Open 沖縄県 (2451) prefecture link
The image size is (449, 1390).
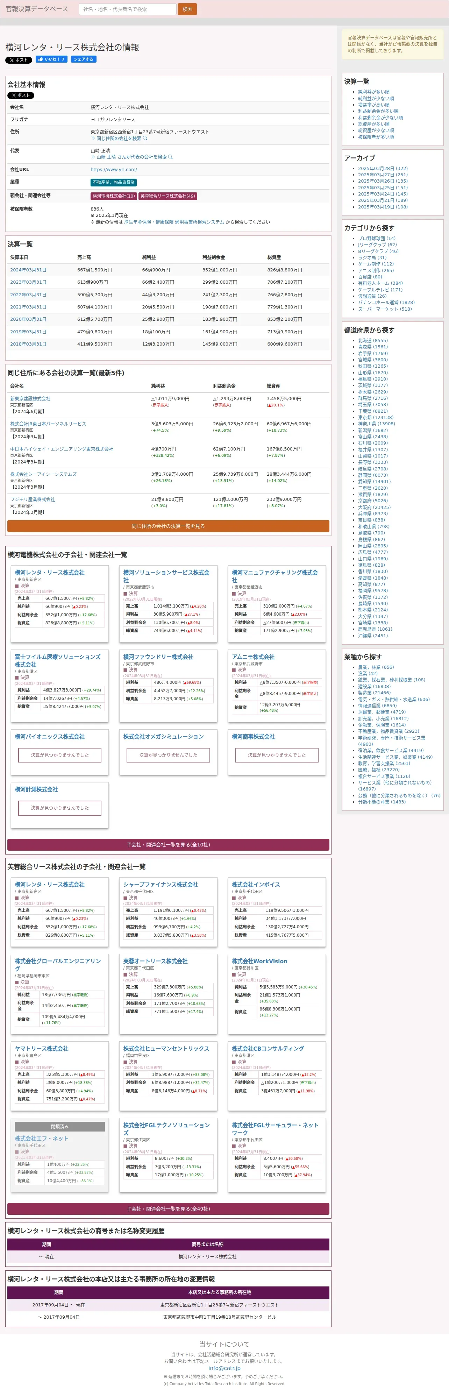coord(372,636)
